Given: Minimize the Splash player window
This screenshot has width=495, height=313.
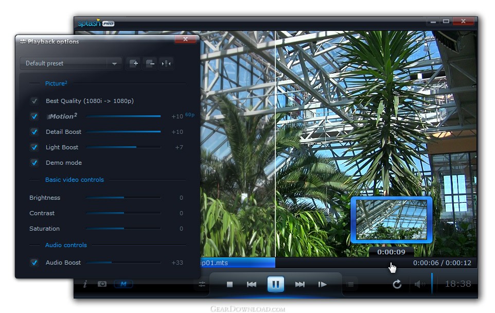Looking at the screenshot, I should click(433, 22).
